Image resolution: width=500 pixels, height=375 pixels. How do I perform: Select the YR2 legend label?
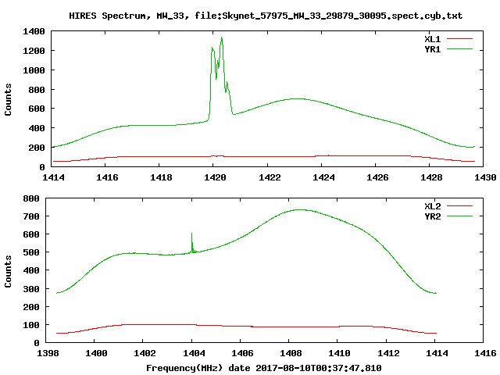[x=432, y=216]
